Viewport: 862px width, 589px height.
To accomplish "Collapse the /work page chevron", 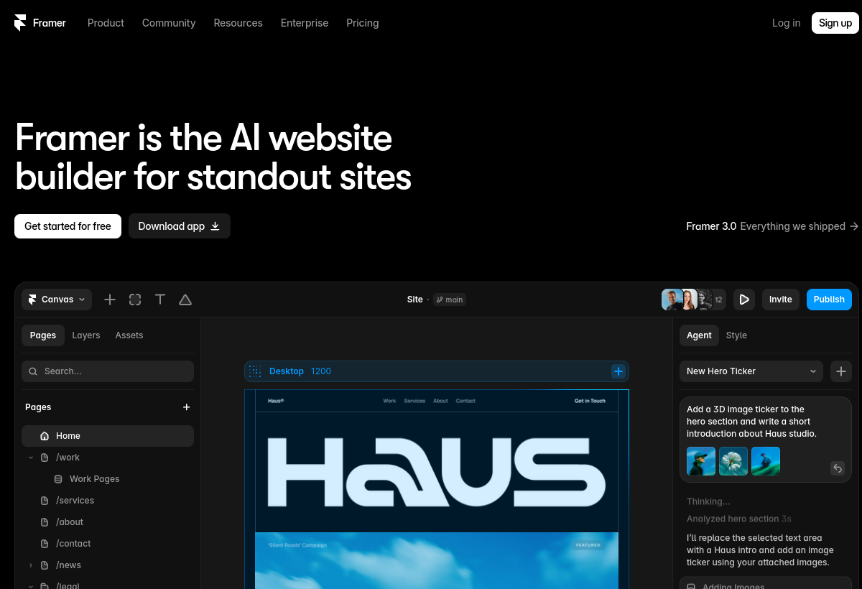I will pos(31,458).
